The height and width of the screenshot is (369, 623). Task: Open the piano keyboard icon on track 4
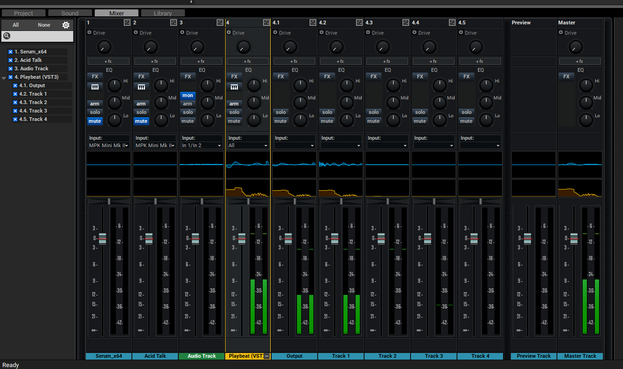[234, 87]
